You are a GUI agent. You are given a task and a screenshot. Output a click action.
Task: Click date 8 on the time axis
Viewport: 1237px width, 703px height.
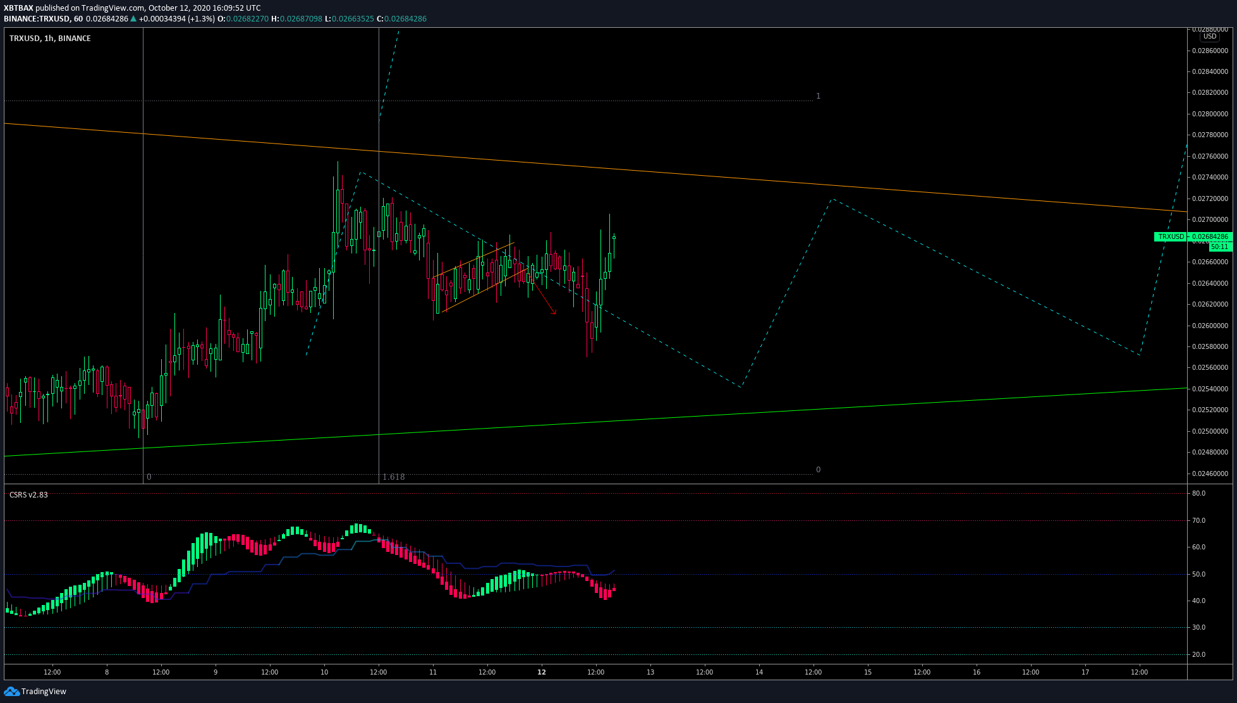(x=107, y=672)
